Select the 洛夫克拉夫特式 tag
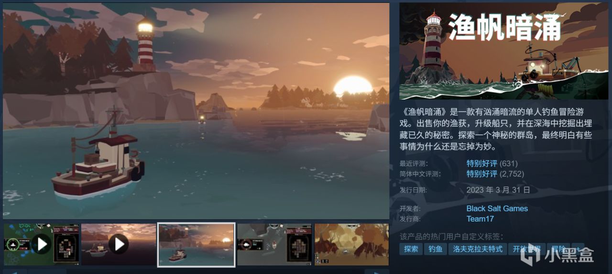Screen dimensions: 612x274 click(x=477, y=249)
